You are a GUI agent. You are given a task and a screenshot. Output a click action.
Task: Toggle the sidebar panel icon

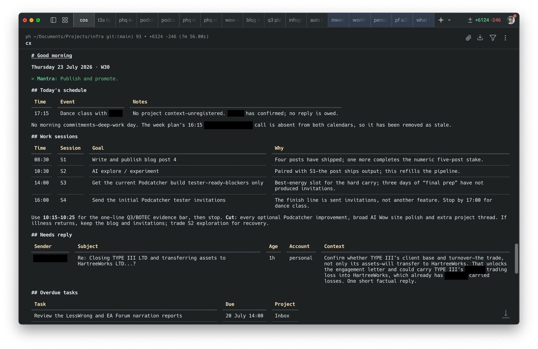click(x=53, y=20)
